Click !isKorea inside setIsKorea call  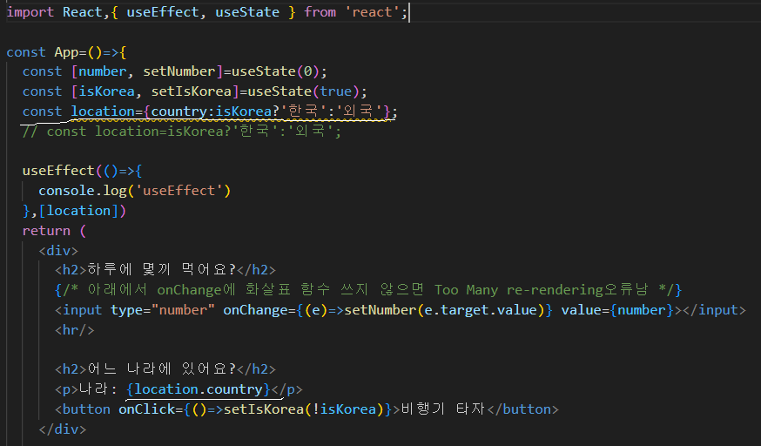344,409
